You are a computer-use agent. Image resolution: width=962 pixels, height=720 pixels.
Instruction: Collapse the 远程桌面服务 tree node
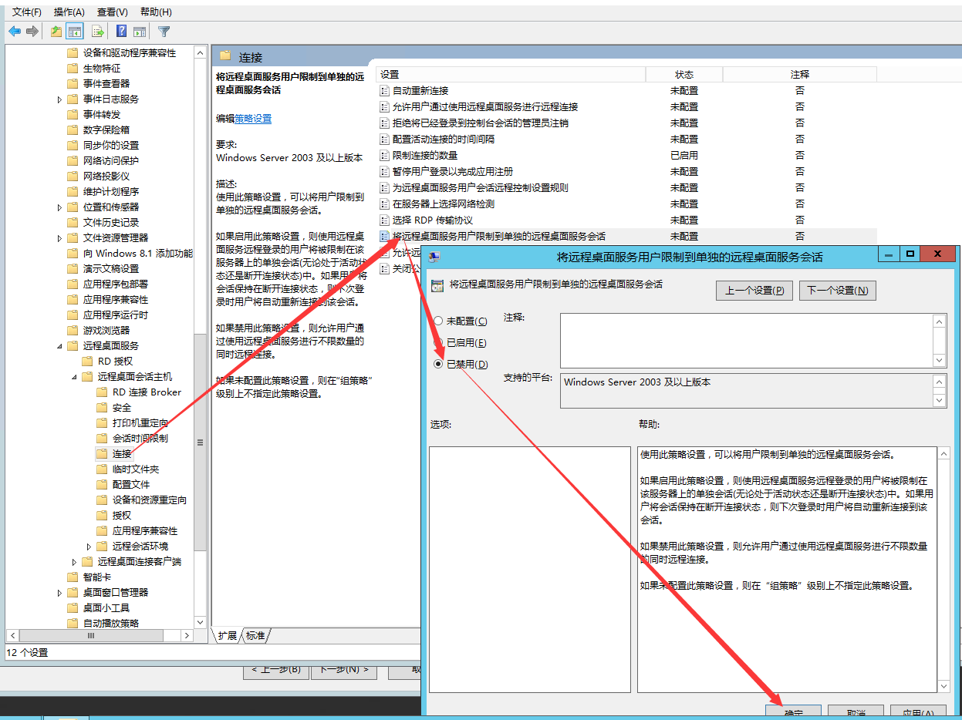(x=60, y=346)
